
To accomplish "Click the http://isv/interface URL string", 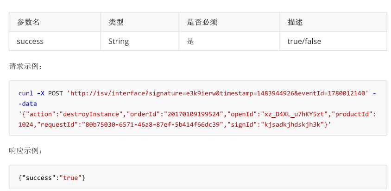I will (x=218, y=93).
